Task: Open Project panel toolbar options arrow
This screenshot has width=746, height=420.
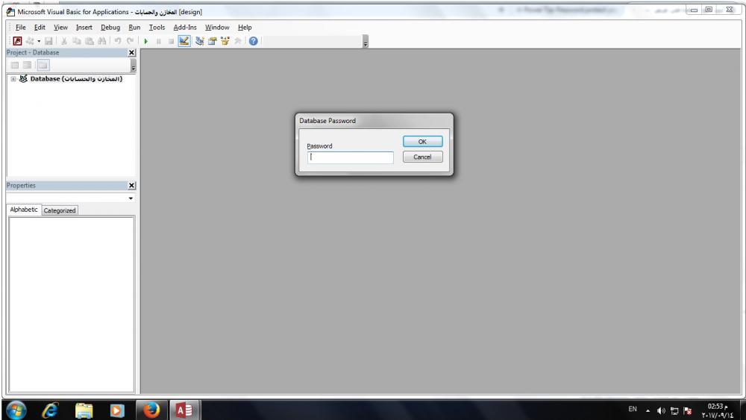Action: coord(134,65)
